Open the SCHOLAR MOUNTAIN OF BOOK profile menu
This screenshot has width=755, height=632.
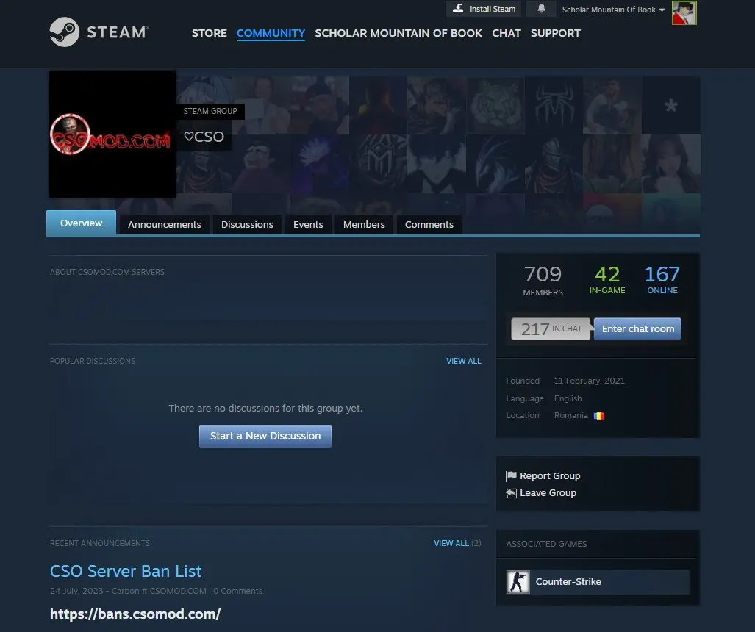tap(398, 33)
